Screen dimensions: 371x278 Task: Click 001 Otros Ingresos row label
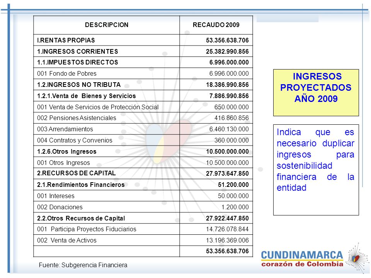(63, 163)
